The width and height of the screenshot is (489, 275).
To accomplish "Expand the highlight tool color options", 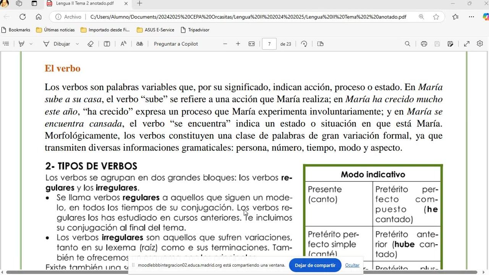I will (x=31, y=44).
